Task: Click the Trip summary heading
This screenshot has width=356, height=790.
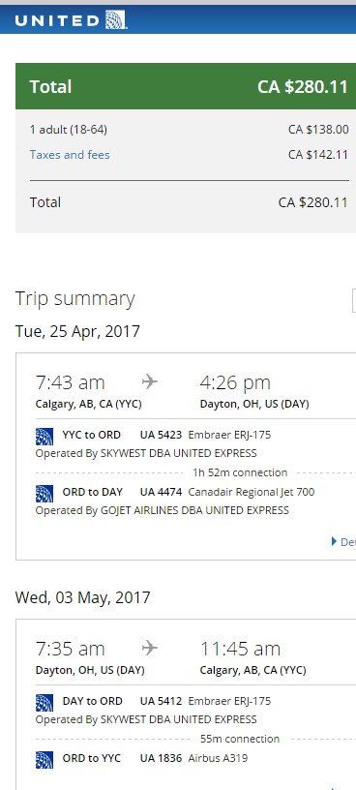Action: click(x=75, y=299)
